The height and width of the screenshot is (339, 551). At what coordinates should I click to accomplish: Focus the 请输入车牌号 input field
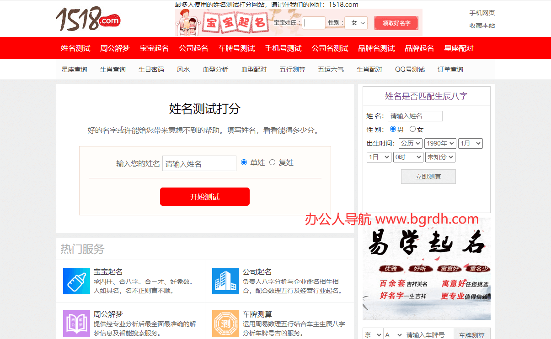428,334
